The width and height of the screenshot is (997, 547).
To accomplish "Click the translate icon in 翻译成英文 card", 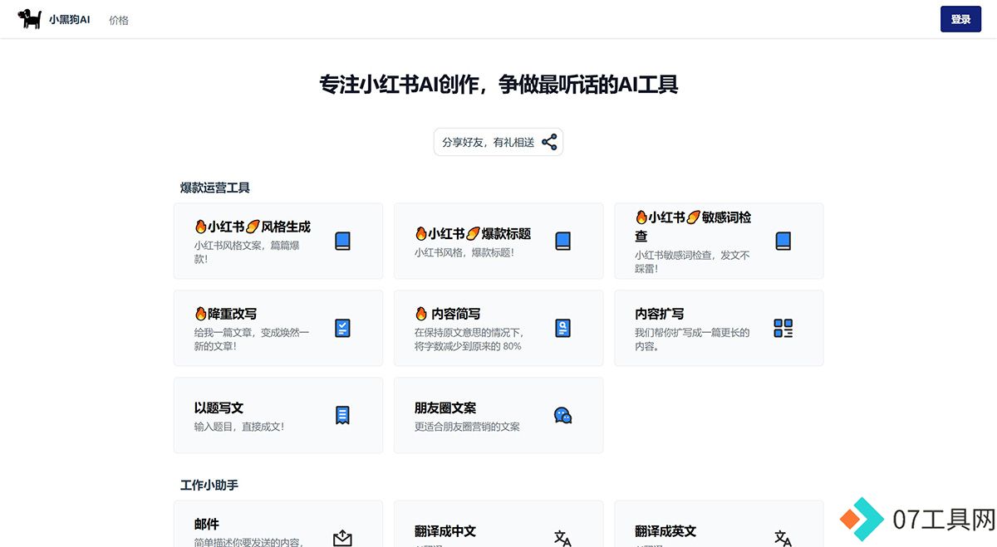I will pos(783,538).
